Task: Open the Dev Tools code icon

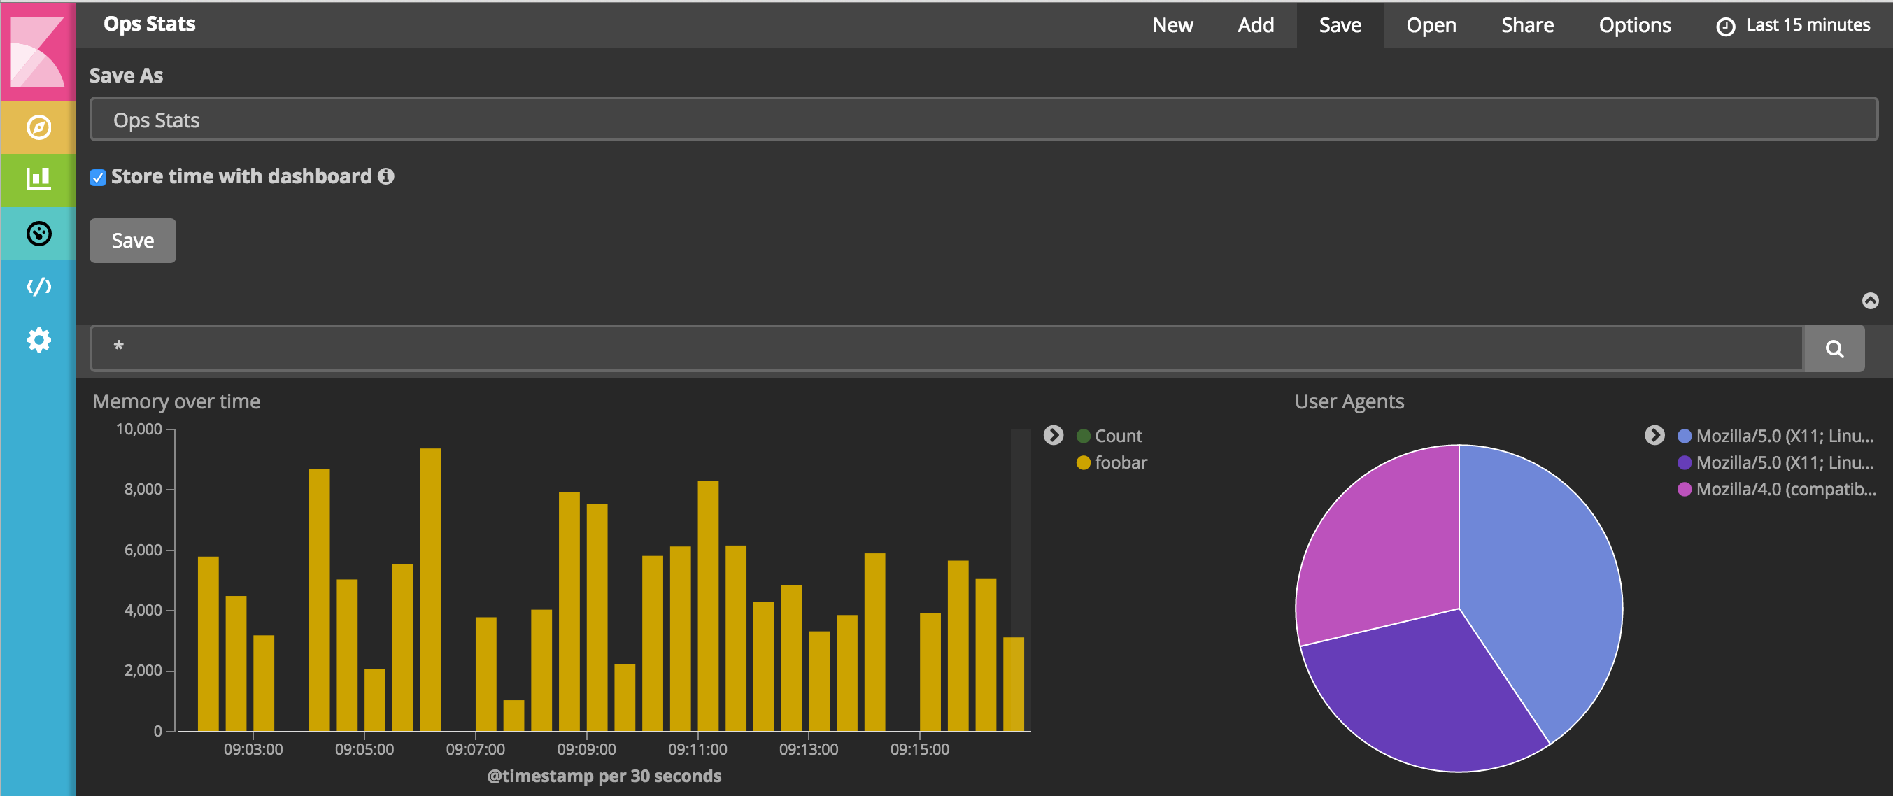Action: tap(38, 287)
